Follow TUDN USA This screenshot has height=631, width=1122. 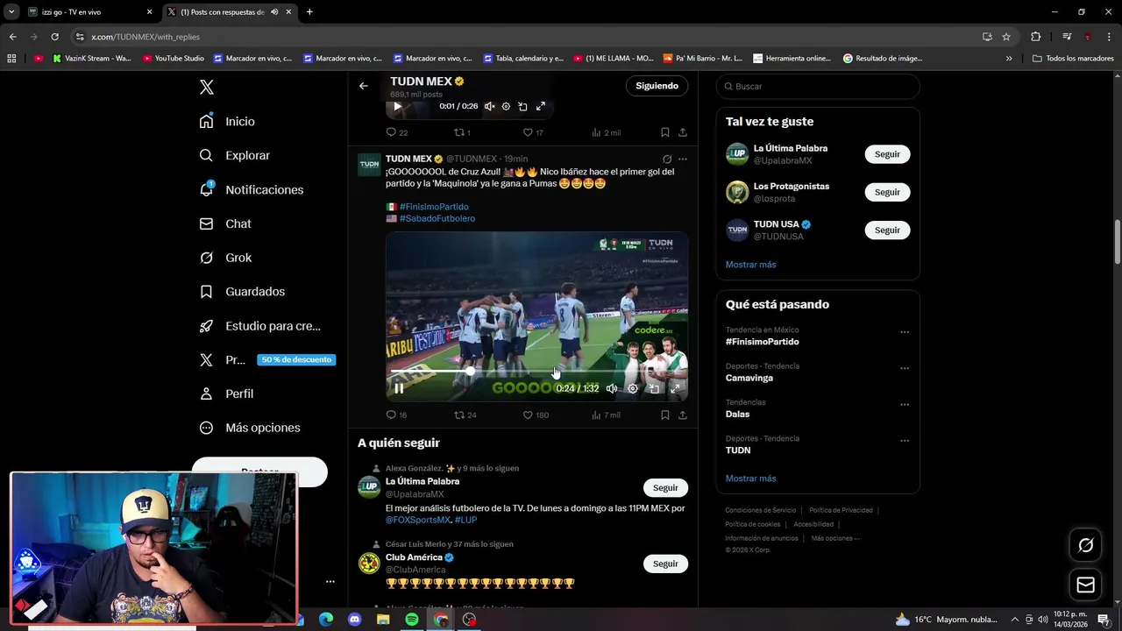[x=887, y=230]
